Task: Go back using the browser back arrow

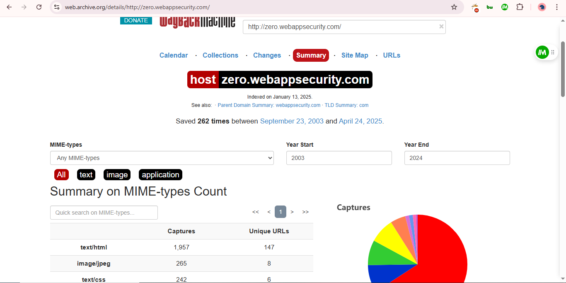Action: [9, 7]
